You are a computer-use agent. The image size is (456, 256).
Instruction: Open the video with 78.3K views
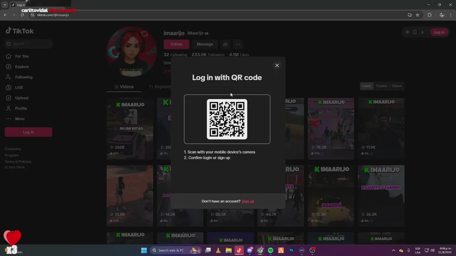(331, 129)
